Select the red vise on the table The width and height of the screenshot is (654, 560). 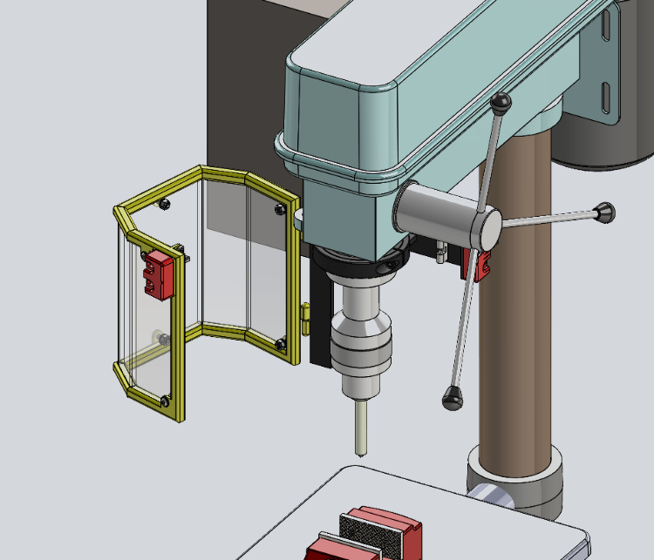pos(364,536)
